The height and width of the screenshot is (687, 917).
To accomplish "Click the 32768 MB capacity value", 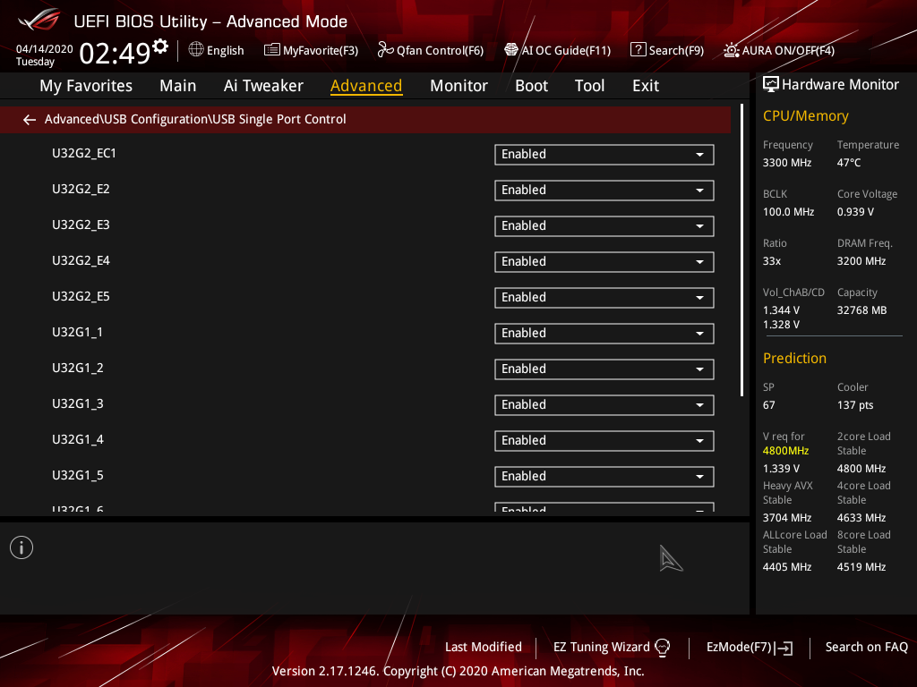I will coord(861,310).
